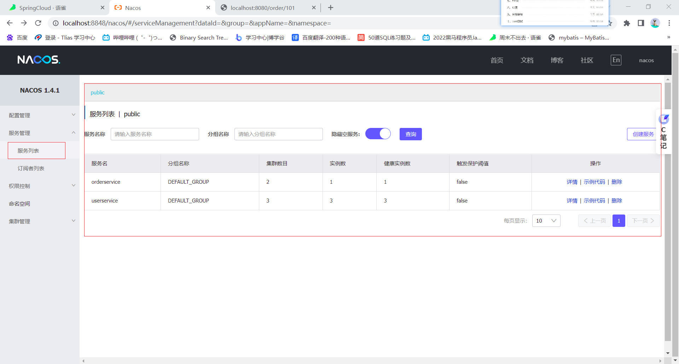Close the SpringCloud 语雀 tab

click(103, 7)
